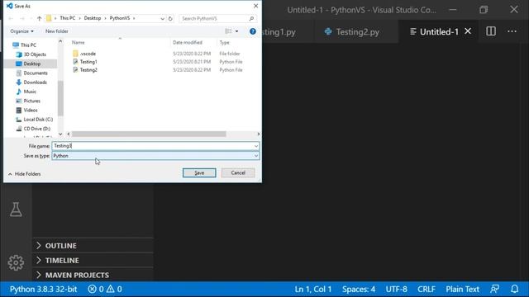The height and width of the screenshot is (297, 529).
Task: Select the .vscode folder icon
Action: point(75,54)
